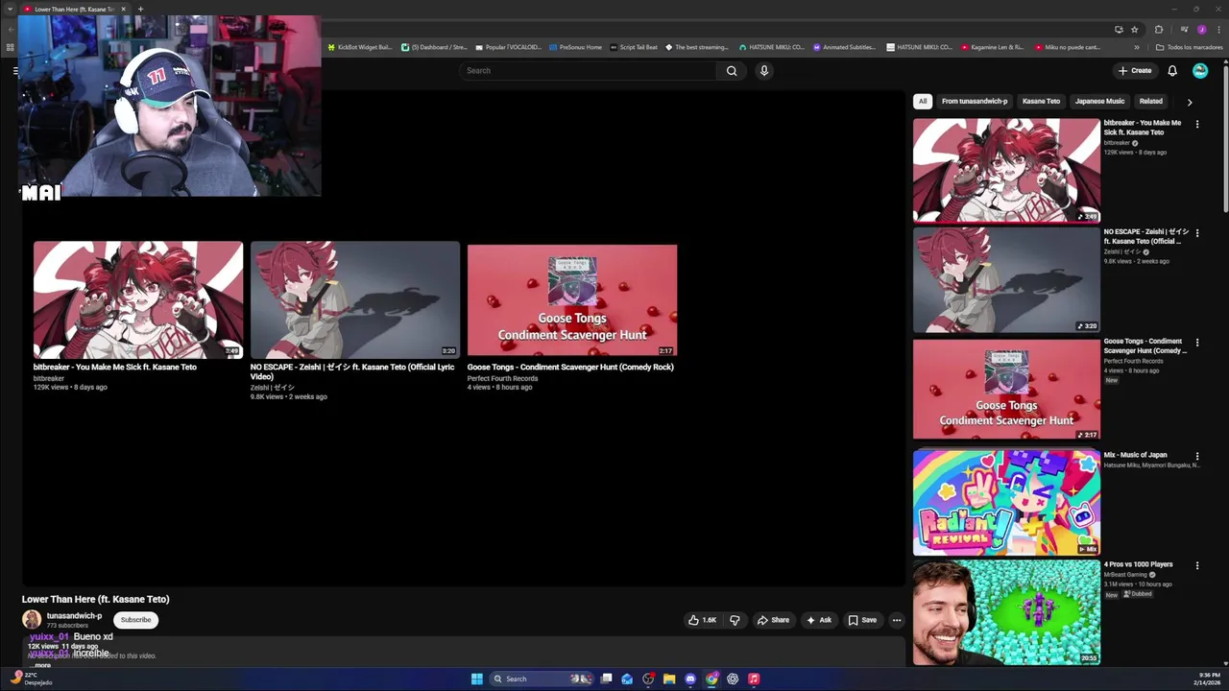Open YouTube notifications bell

tap(1172, 70)
